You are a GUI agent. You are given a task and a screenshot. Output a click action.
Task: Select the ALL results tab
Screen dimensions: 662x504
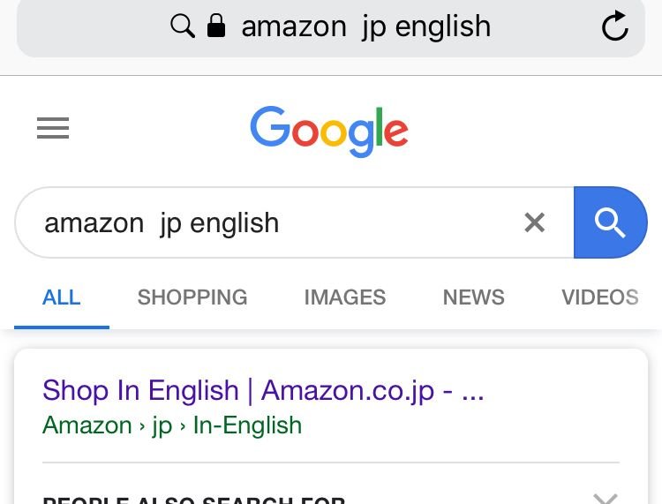[x=61, y=297]
